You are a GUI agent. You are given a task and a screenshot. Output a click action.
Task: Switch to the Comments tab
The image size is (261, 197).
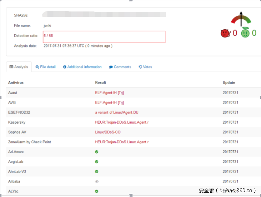coord(120,67)
